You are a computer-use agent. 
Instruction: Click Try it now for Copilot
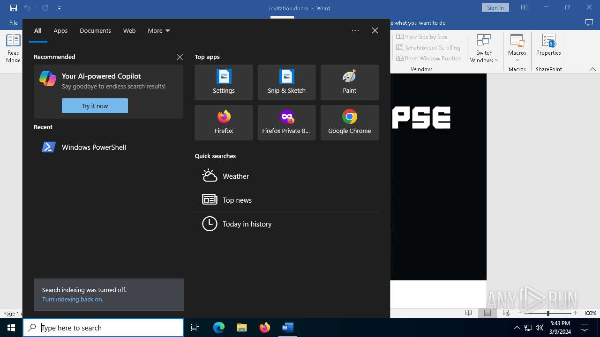pos(95,106)
